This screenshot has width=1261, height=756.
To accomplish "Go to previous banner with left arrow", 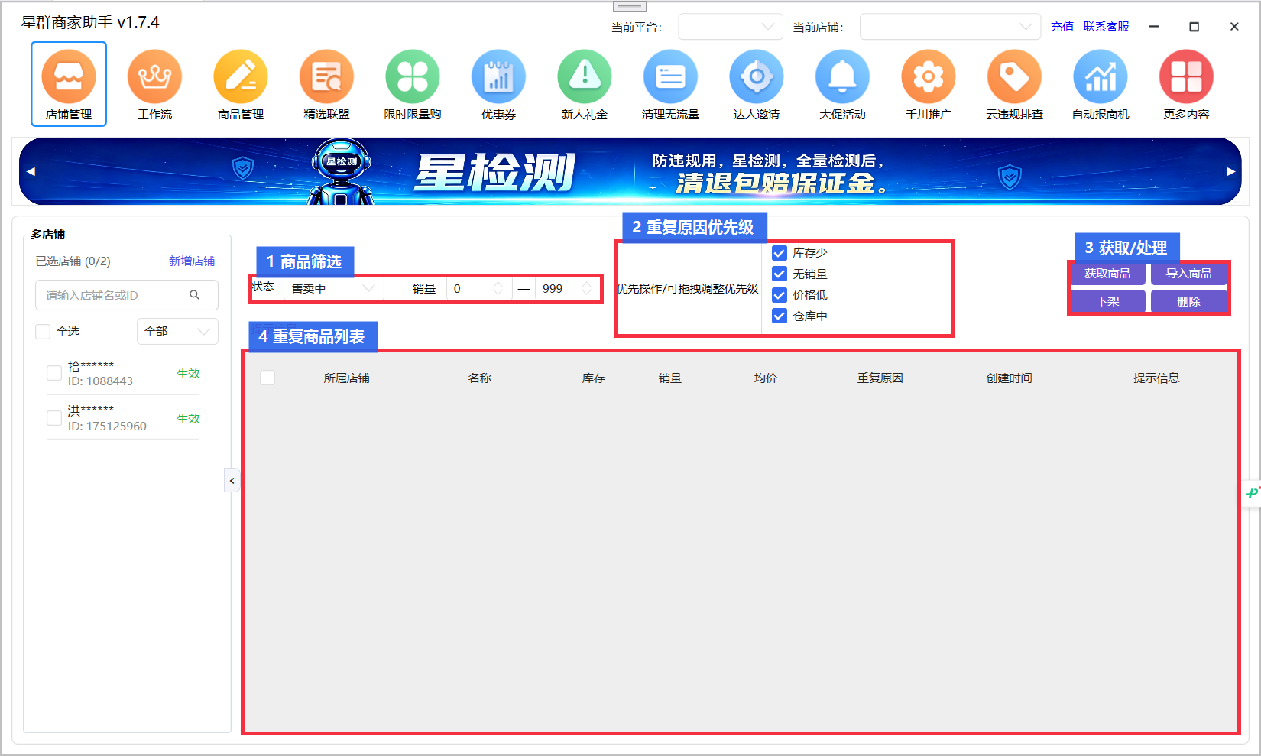I will (x=31, y=171).
